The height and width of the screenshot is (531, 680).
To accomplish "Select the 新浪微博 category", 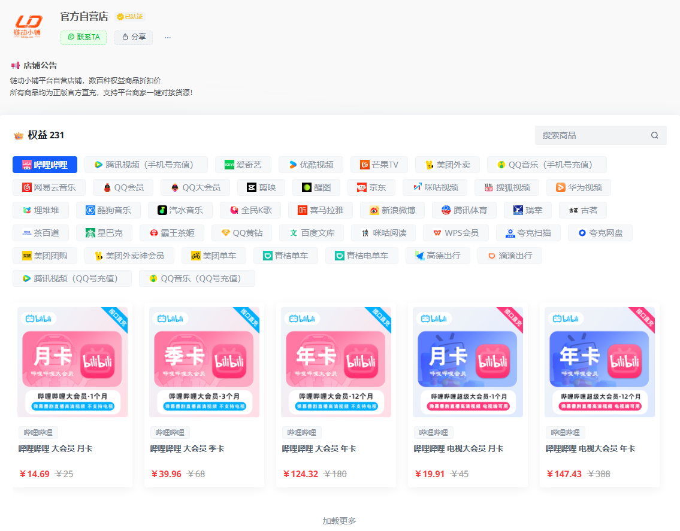I will pyautogui.click(x=392, y=210).
